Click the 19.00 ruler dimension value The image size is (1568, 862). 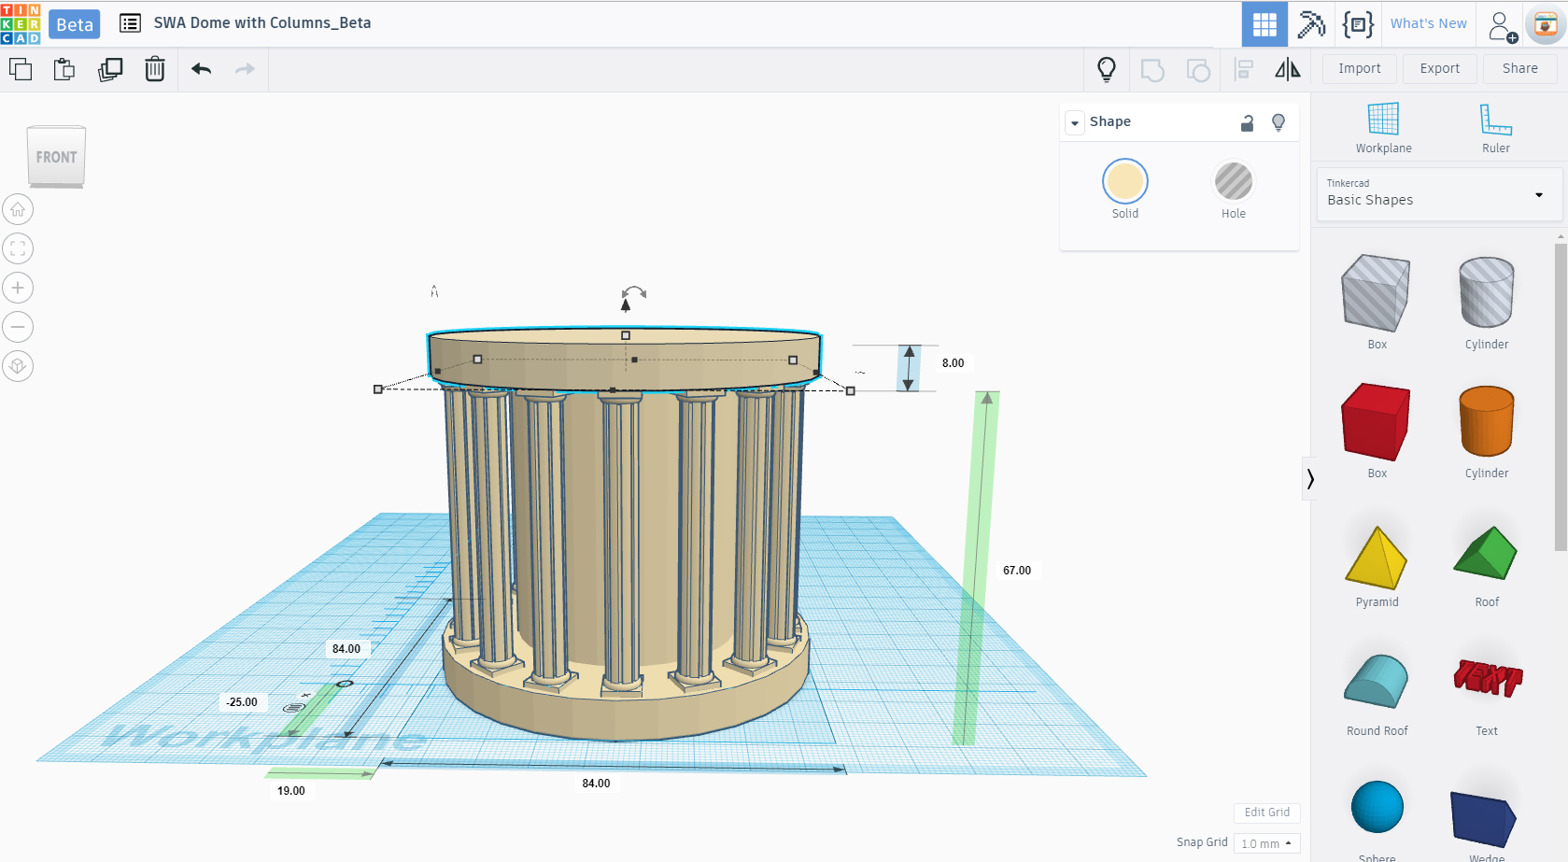coord(290,791)
